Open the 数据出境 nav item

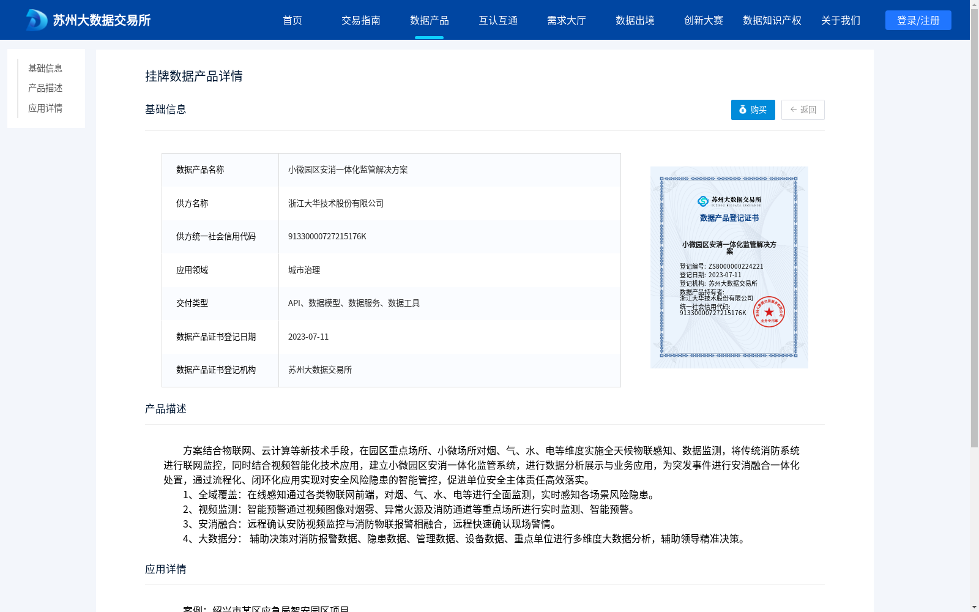pos(635,20)
